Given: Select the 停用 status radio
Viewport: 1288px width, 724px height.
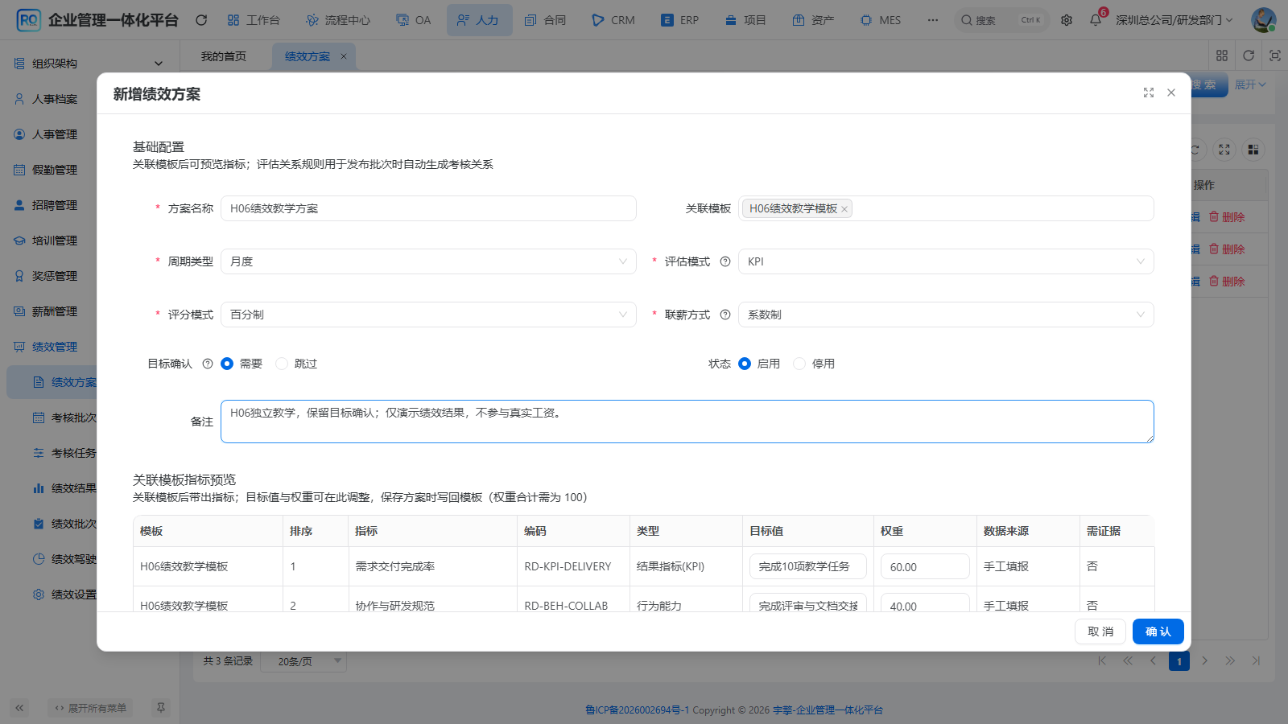Looking at the screenshot, I should [x=799, y=364].
